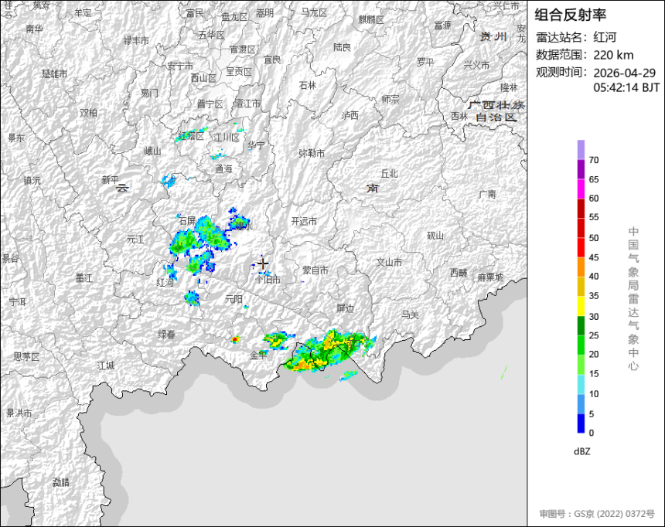This screenshot has height=527, width=665.
Task: Click the 呈贡区 map label
Action: [239, 72]
